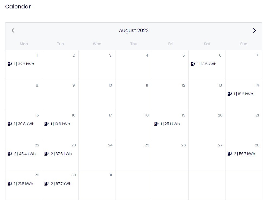Select the empty August 10 day cell
Viewport: 267px width, 206px height.
pos(97,98)
